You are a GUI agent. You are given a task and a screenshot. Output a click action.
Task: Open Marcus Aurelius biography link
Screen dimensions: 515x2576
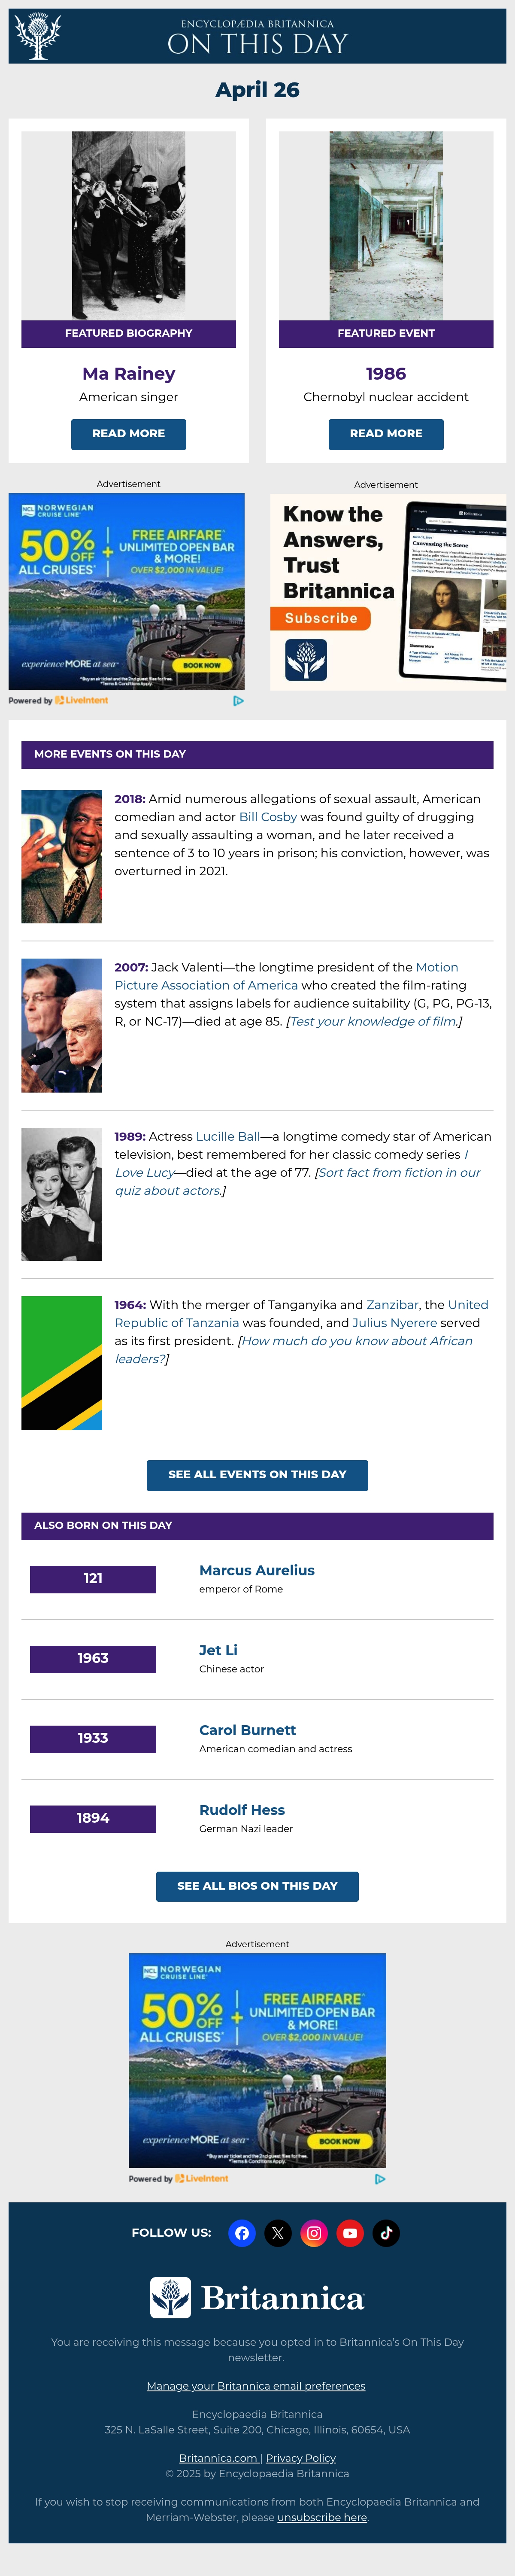pyautogui.click(x=257, y=1570)
